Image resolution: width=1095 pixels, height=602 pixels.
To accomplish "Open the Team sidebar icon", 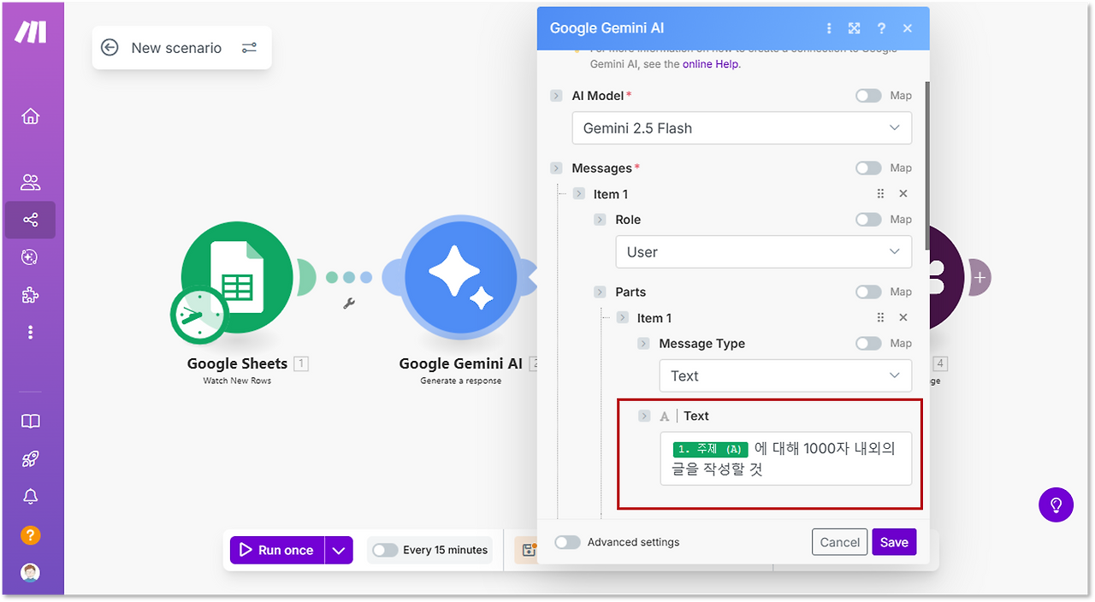I will (x=31, y=182).
